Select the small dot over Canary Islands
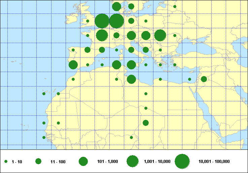 tap(44, 94)
